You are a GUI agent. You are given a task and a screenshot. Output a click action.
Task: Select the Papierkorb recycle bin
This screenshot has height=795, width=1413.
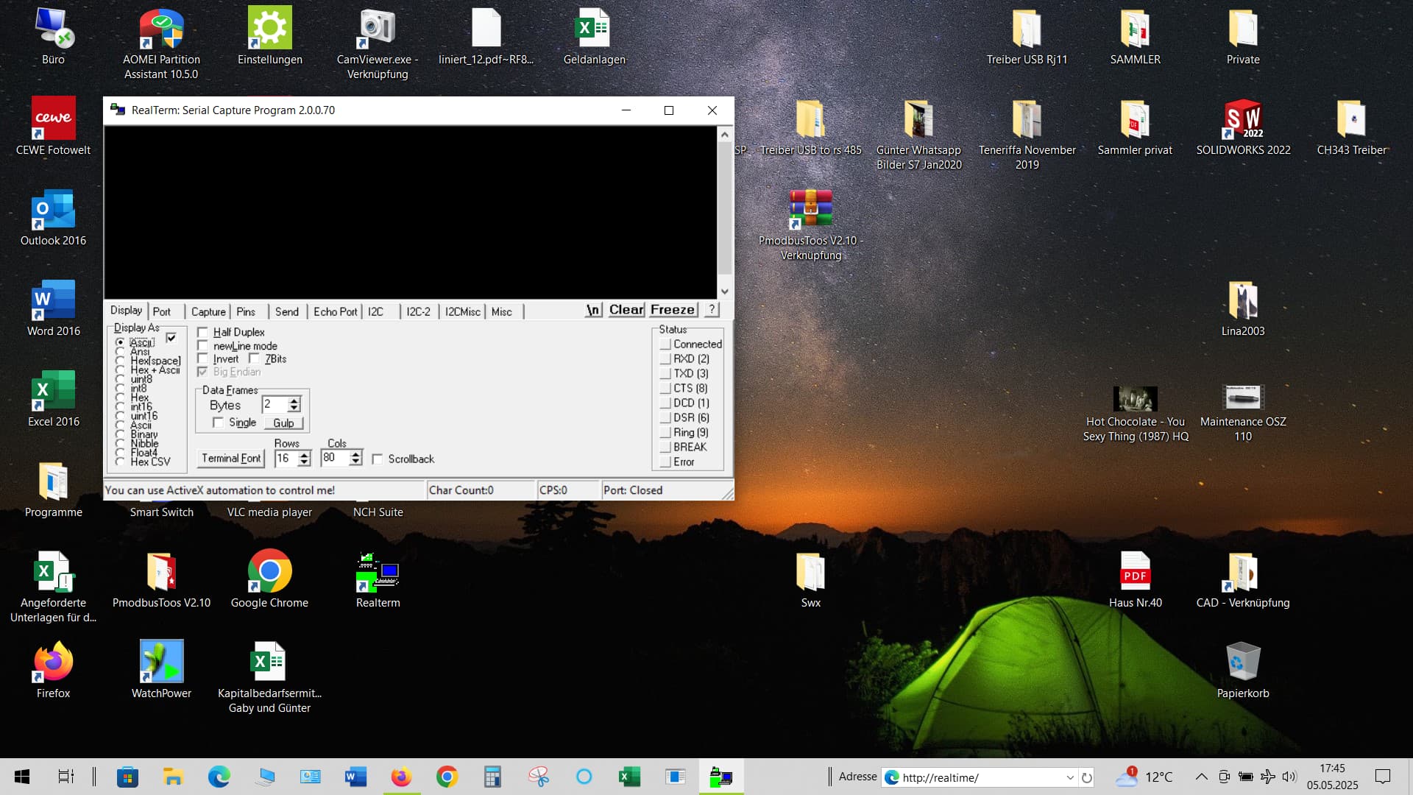coord(1243,671)
